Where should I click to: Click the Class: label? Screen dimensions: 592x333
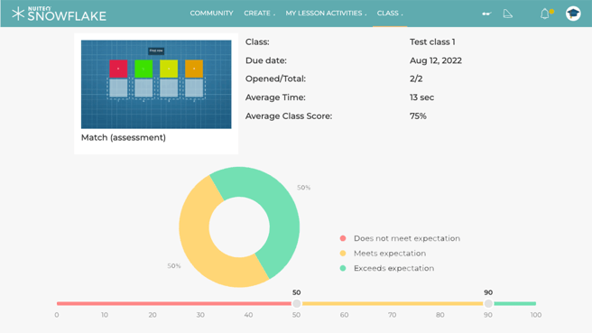coord(257,42)
